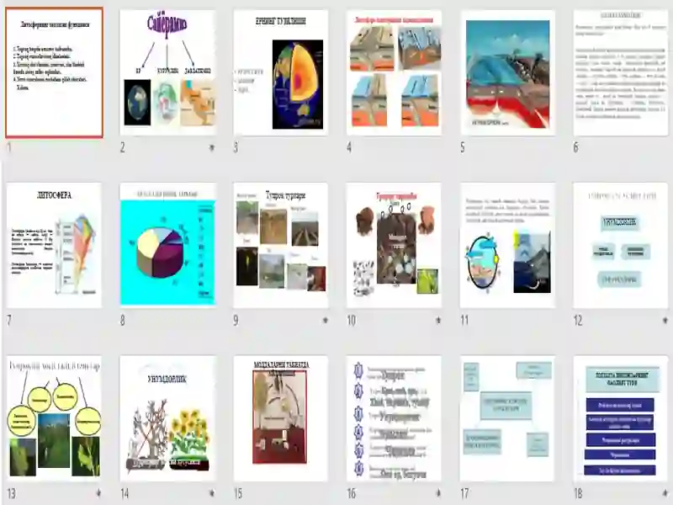The image size is (673, 505).
Task: Select slide 16 with numbered bullet list
Action: (394, 418)
